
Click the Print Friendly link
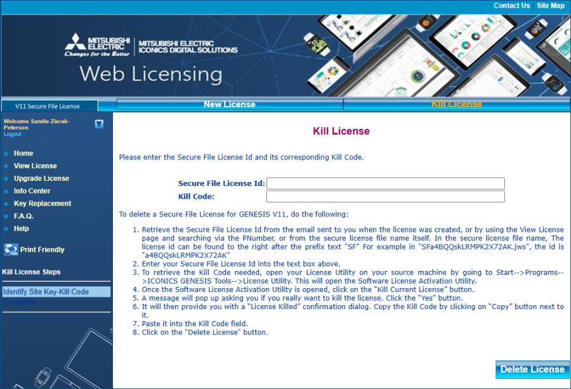[x=43, y=249]
